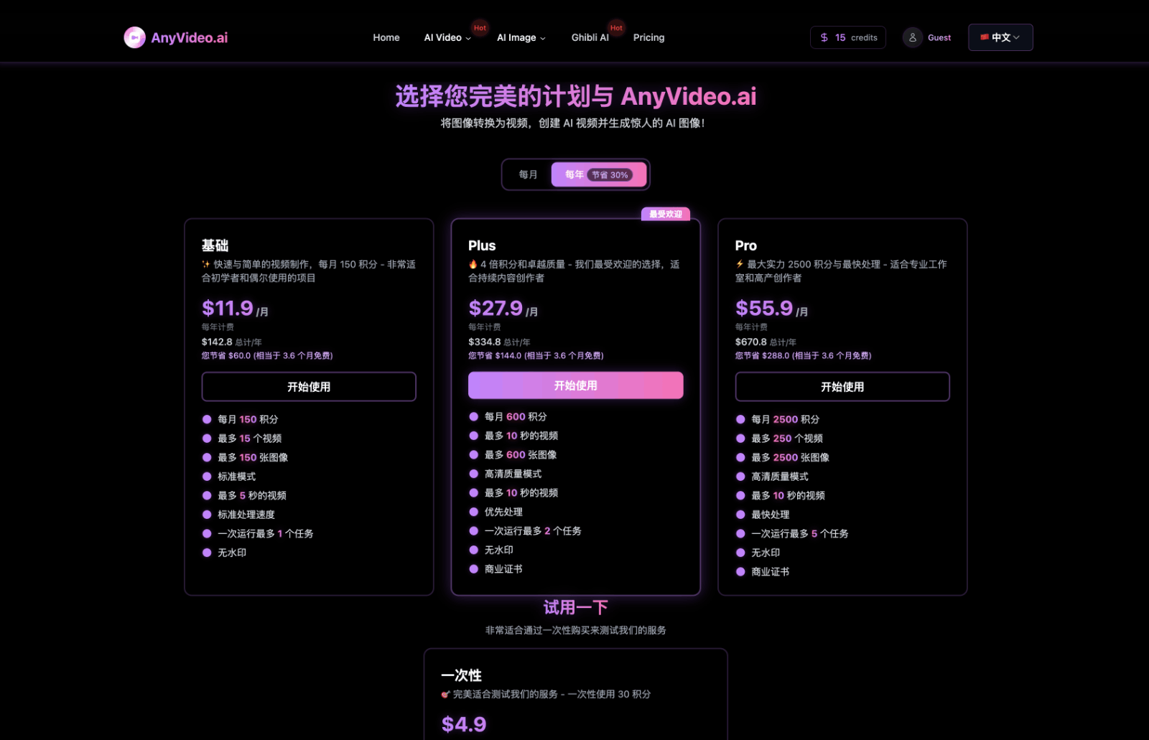1149x740 pixels.
Task: Click the 节省 30% badge
Action: click(610, 174)
